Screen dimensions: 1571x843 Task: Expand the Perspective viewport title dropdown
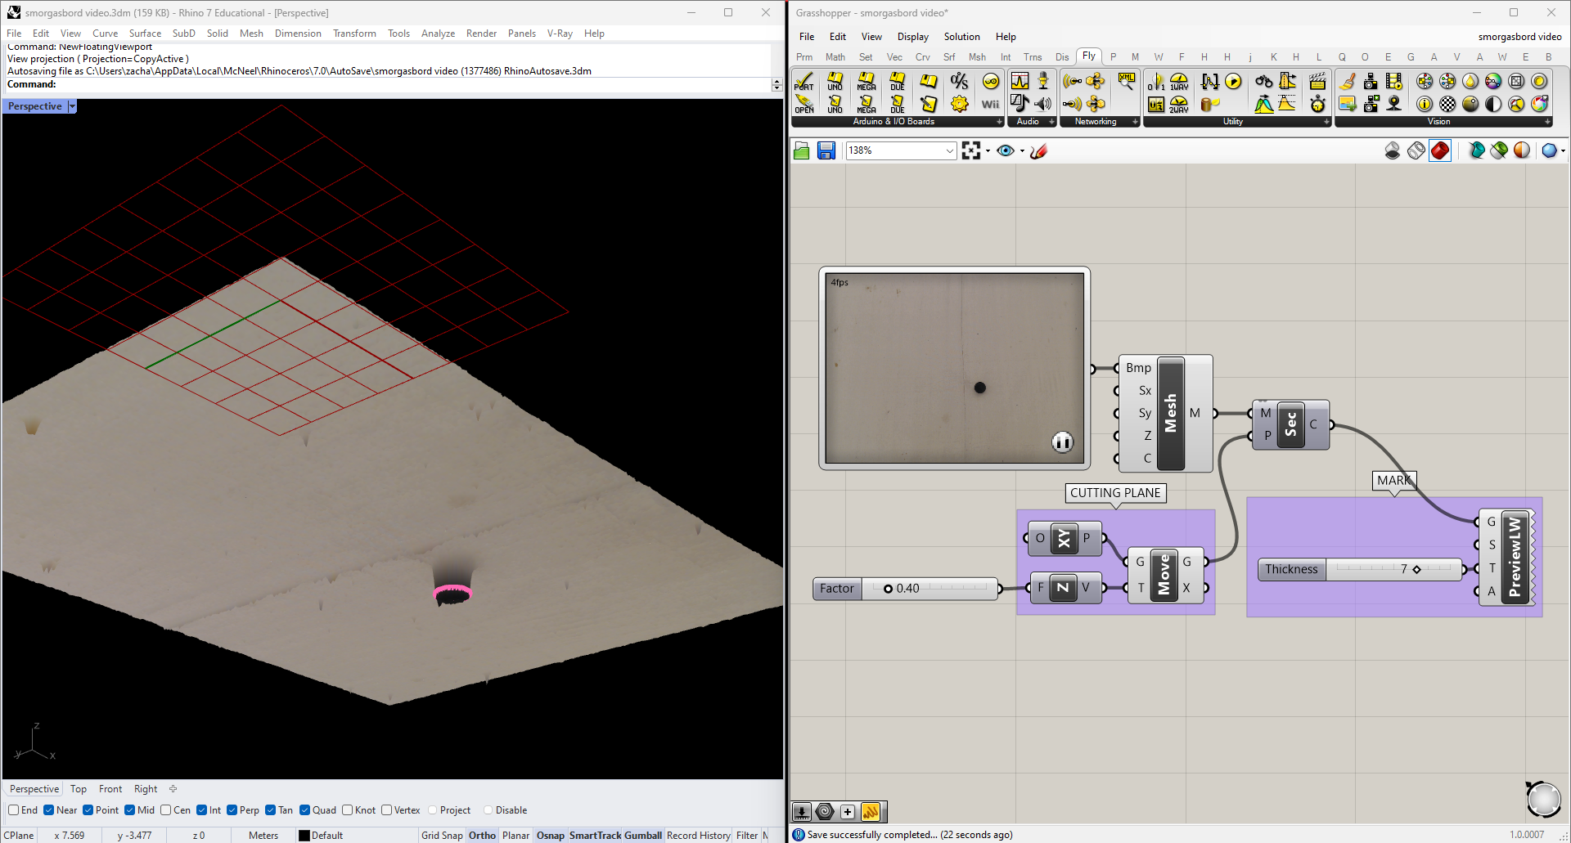(72, 106)
